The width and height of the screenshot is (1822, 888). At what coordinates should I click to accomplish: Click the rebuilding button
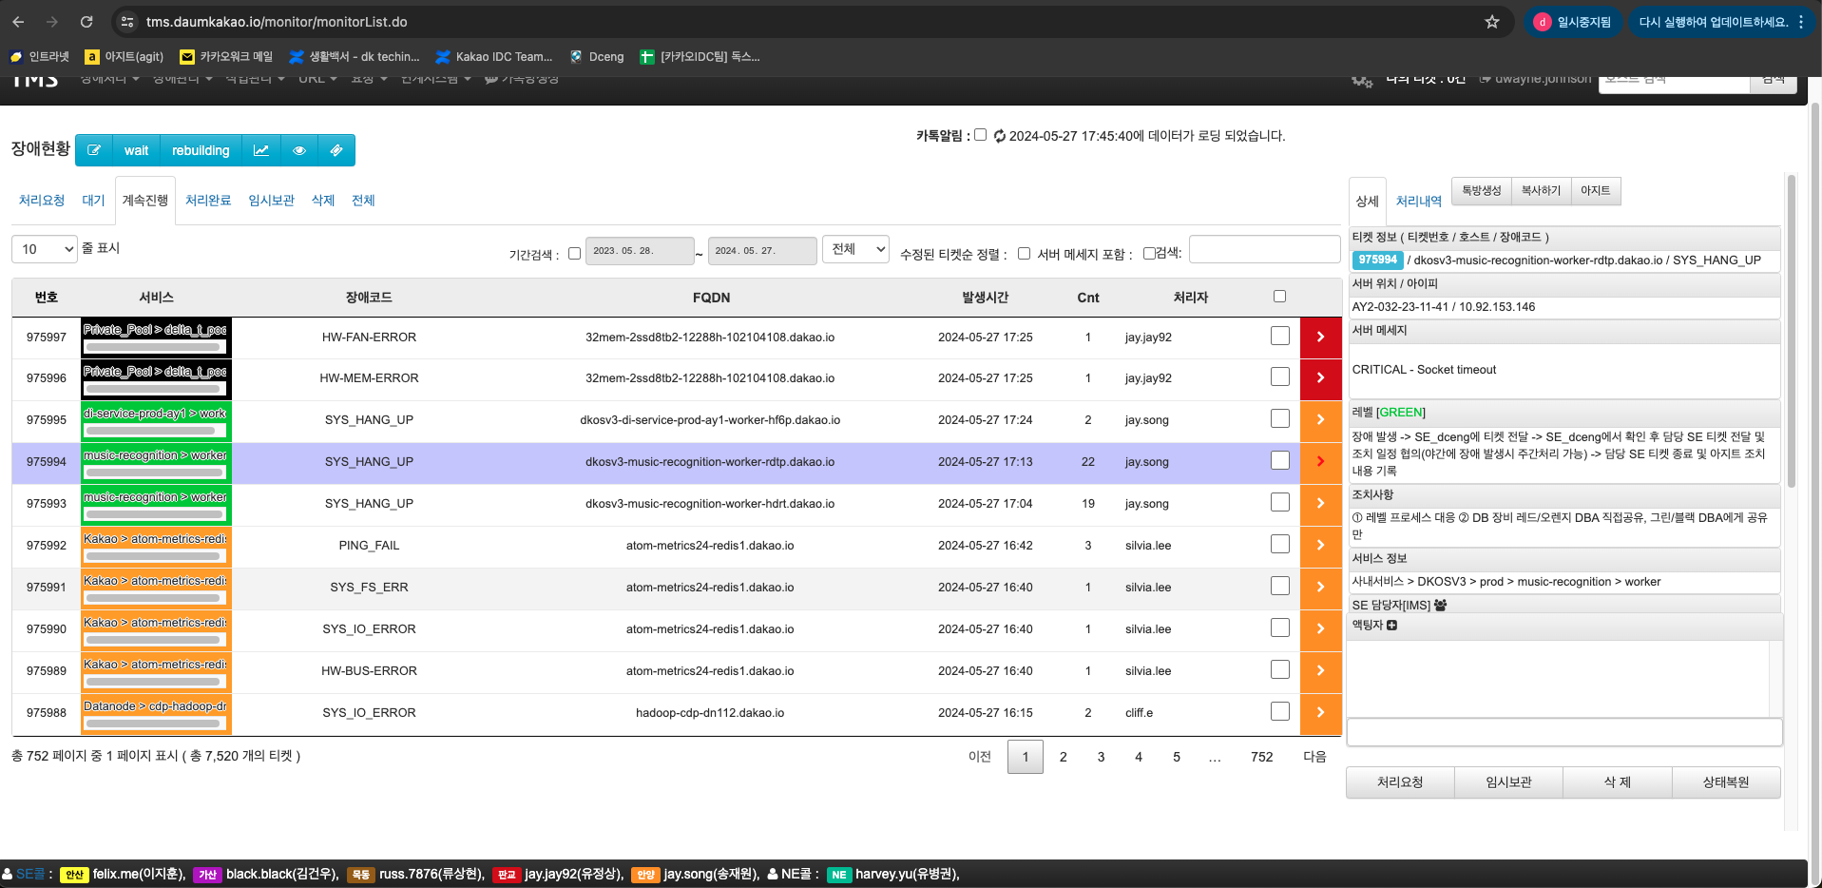tap(201, 150)
